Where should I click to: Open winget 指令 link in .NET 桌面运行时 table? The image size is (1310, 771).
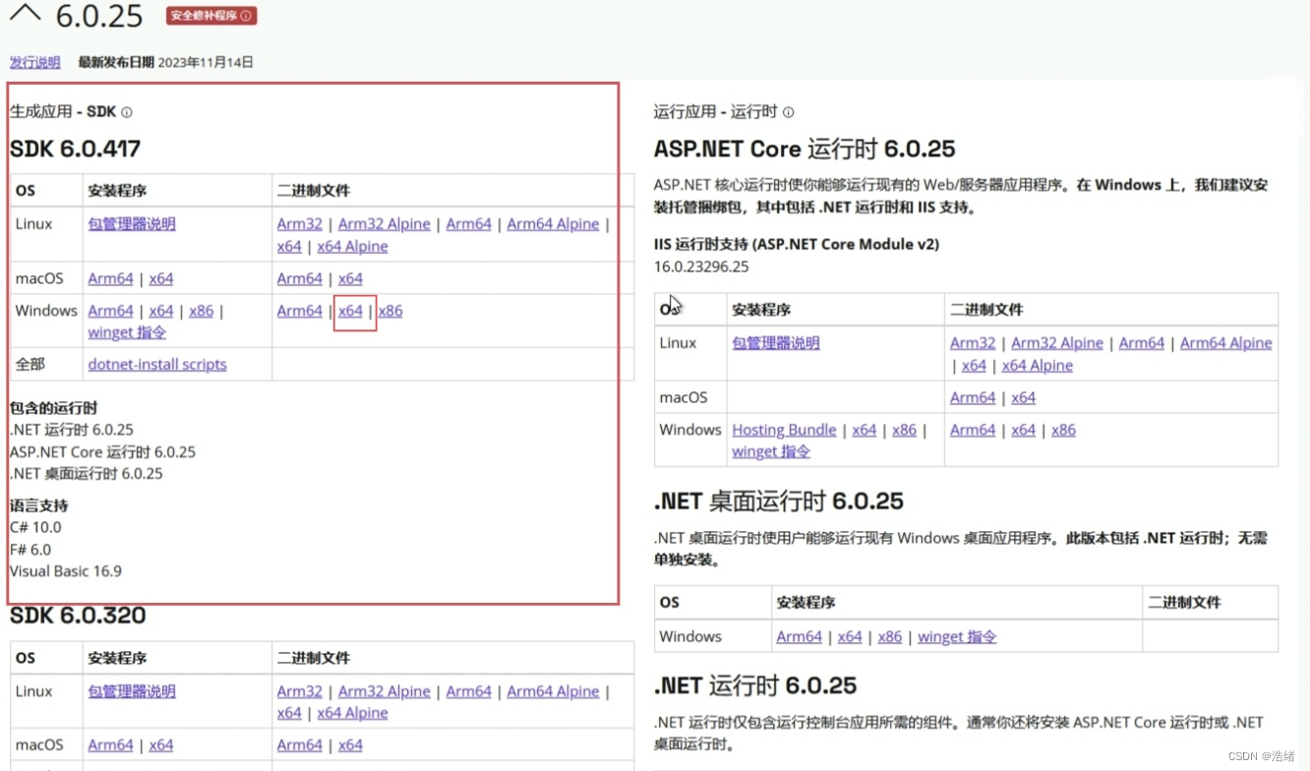coord(957,637)
